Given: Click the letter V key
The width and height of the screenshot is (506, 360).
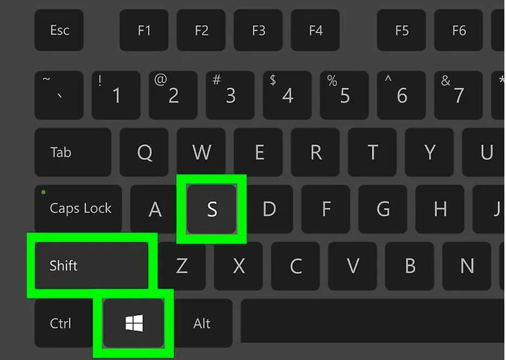Looking at the screenshot, I should tap(352, 266).
